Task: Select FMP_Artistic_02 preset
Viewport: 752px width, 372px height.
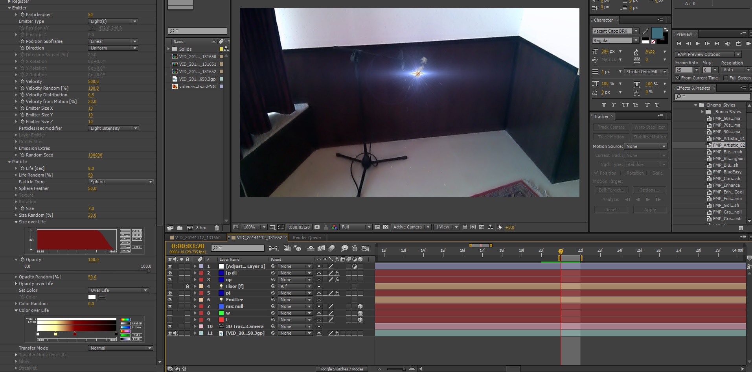Action: pyautogui.click(x=728, y=145)
